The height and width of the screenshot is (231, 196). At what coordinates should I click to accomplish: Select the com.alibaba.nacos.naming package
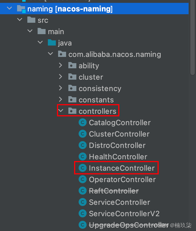[115, 54]
